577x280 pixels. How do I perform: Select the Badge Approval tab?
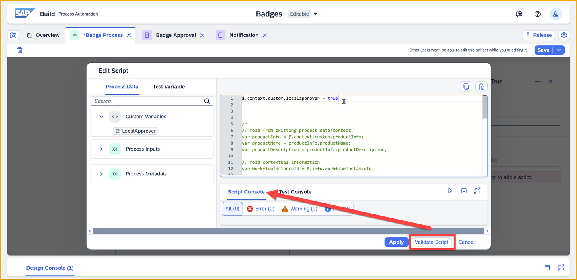click(x=176, y=35)
